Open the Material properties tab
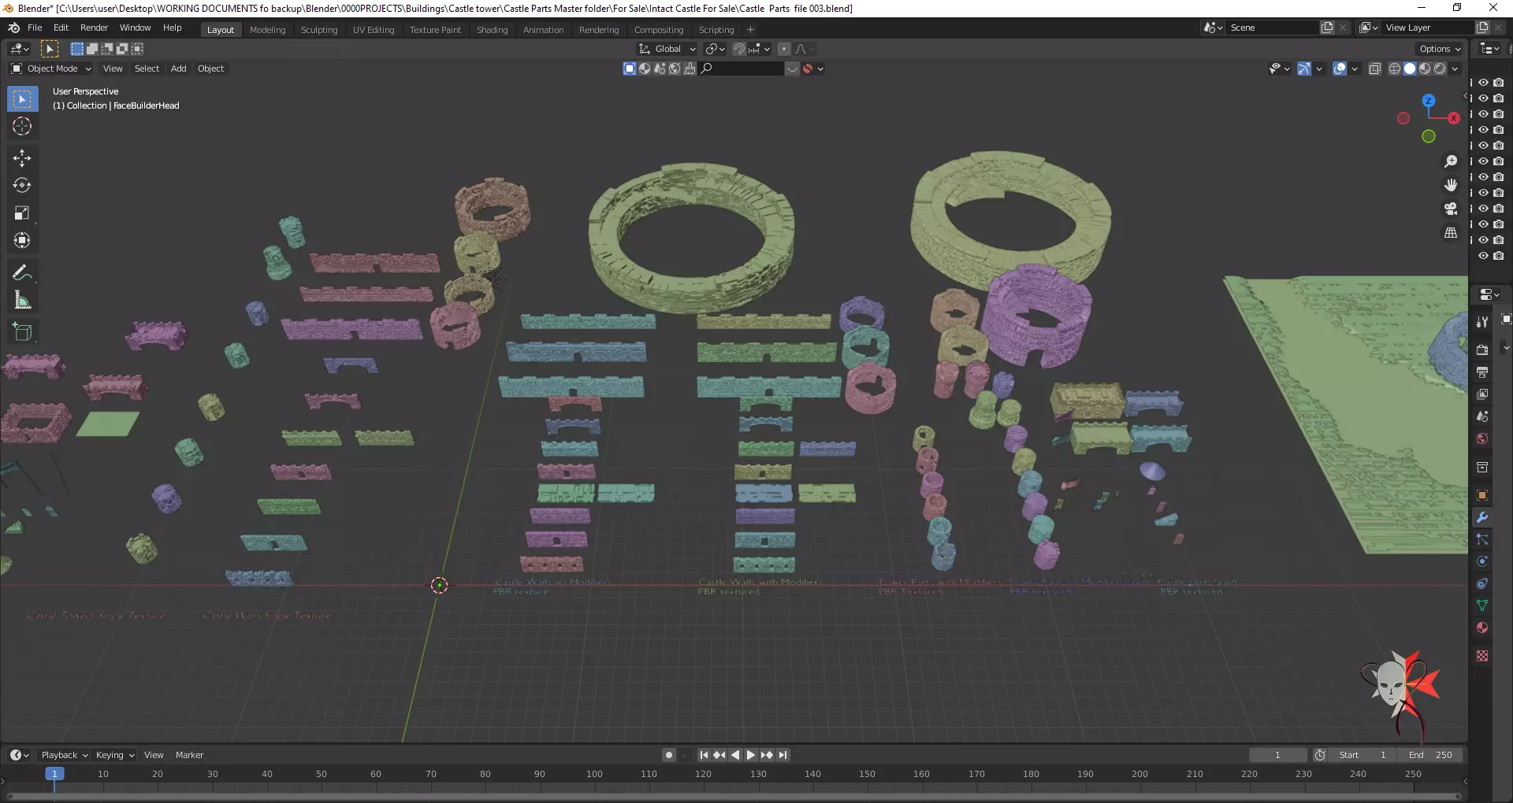Viewport: 1513px width, 803px height. [x=1482, y=627]
